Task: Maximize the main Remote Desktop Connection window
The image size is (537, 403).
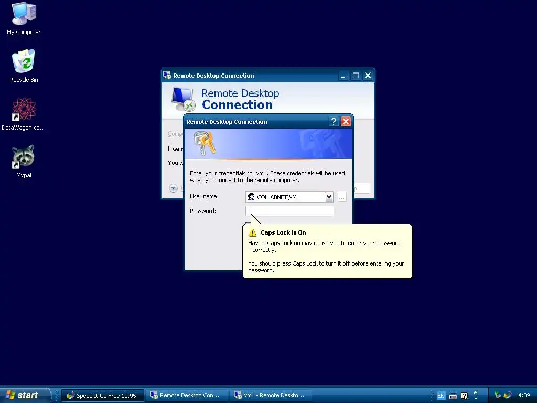Action: point(356,76)
